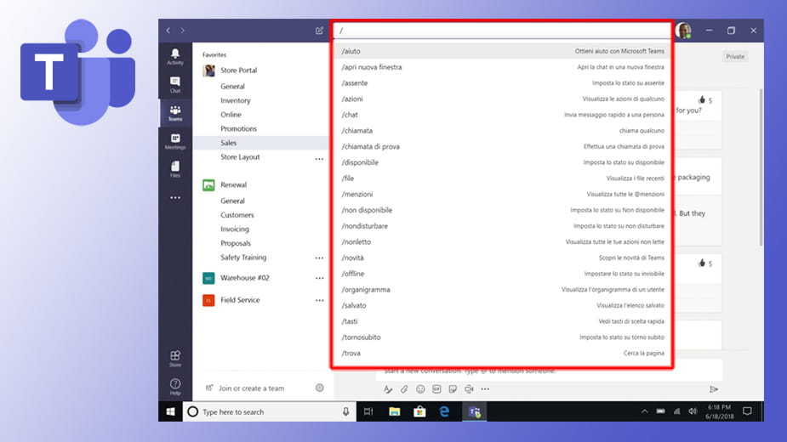Expand the Warehouse #02 team
The height and width of the screenshot is (442, 787).
245,277
